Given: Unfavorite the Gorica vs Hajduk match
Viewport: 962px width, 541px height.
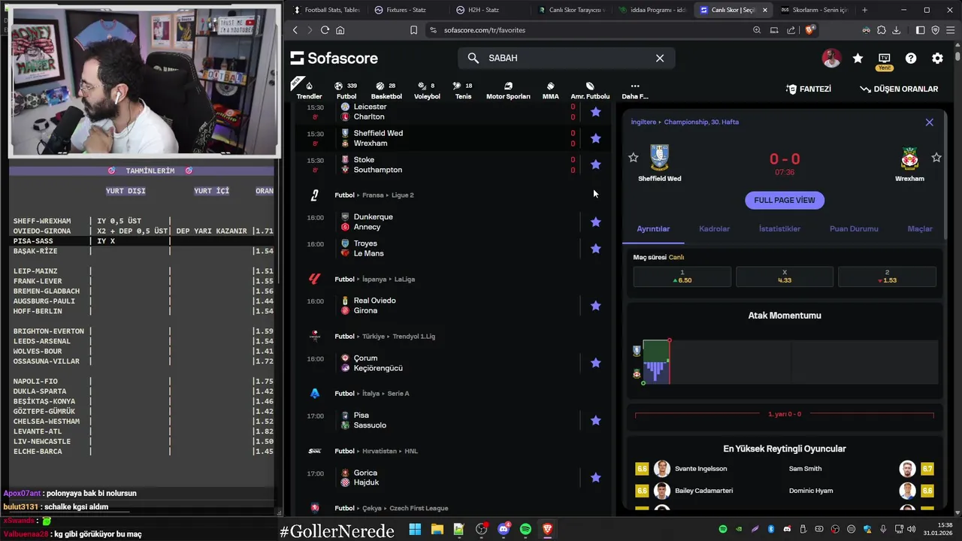Looking at the screenshot, I should [x=595, y=478].
